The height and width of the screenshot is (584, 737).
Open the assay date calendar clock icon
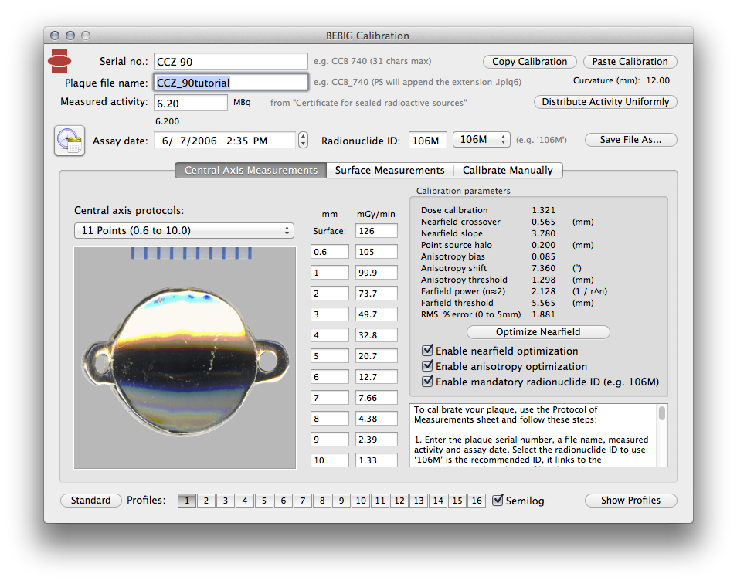70,141
